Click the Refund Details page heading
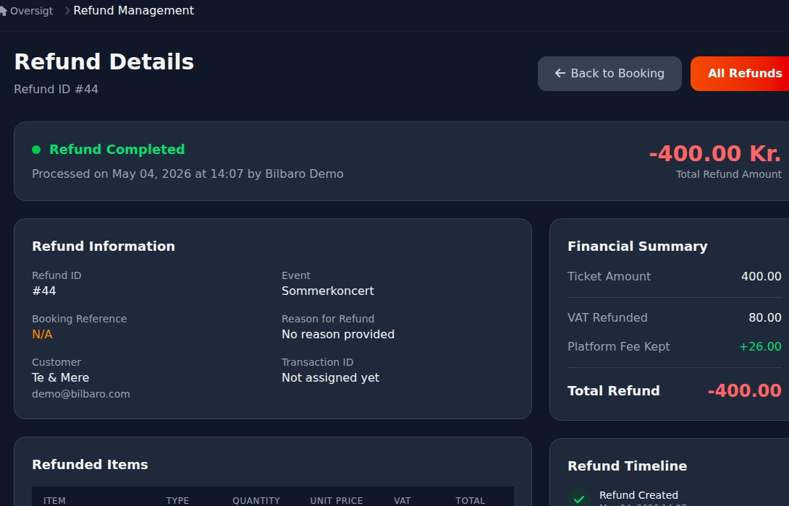 click(x=104, y=62)
